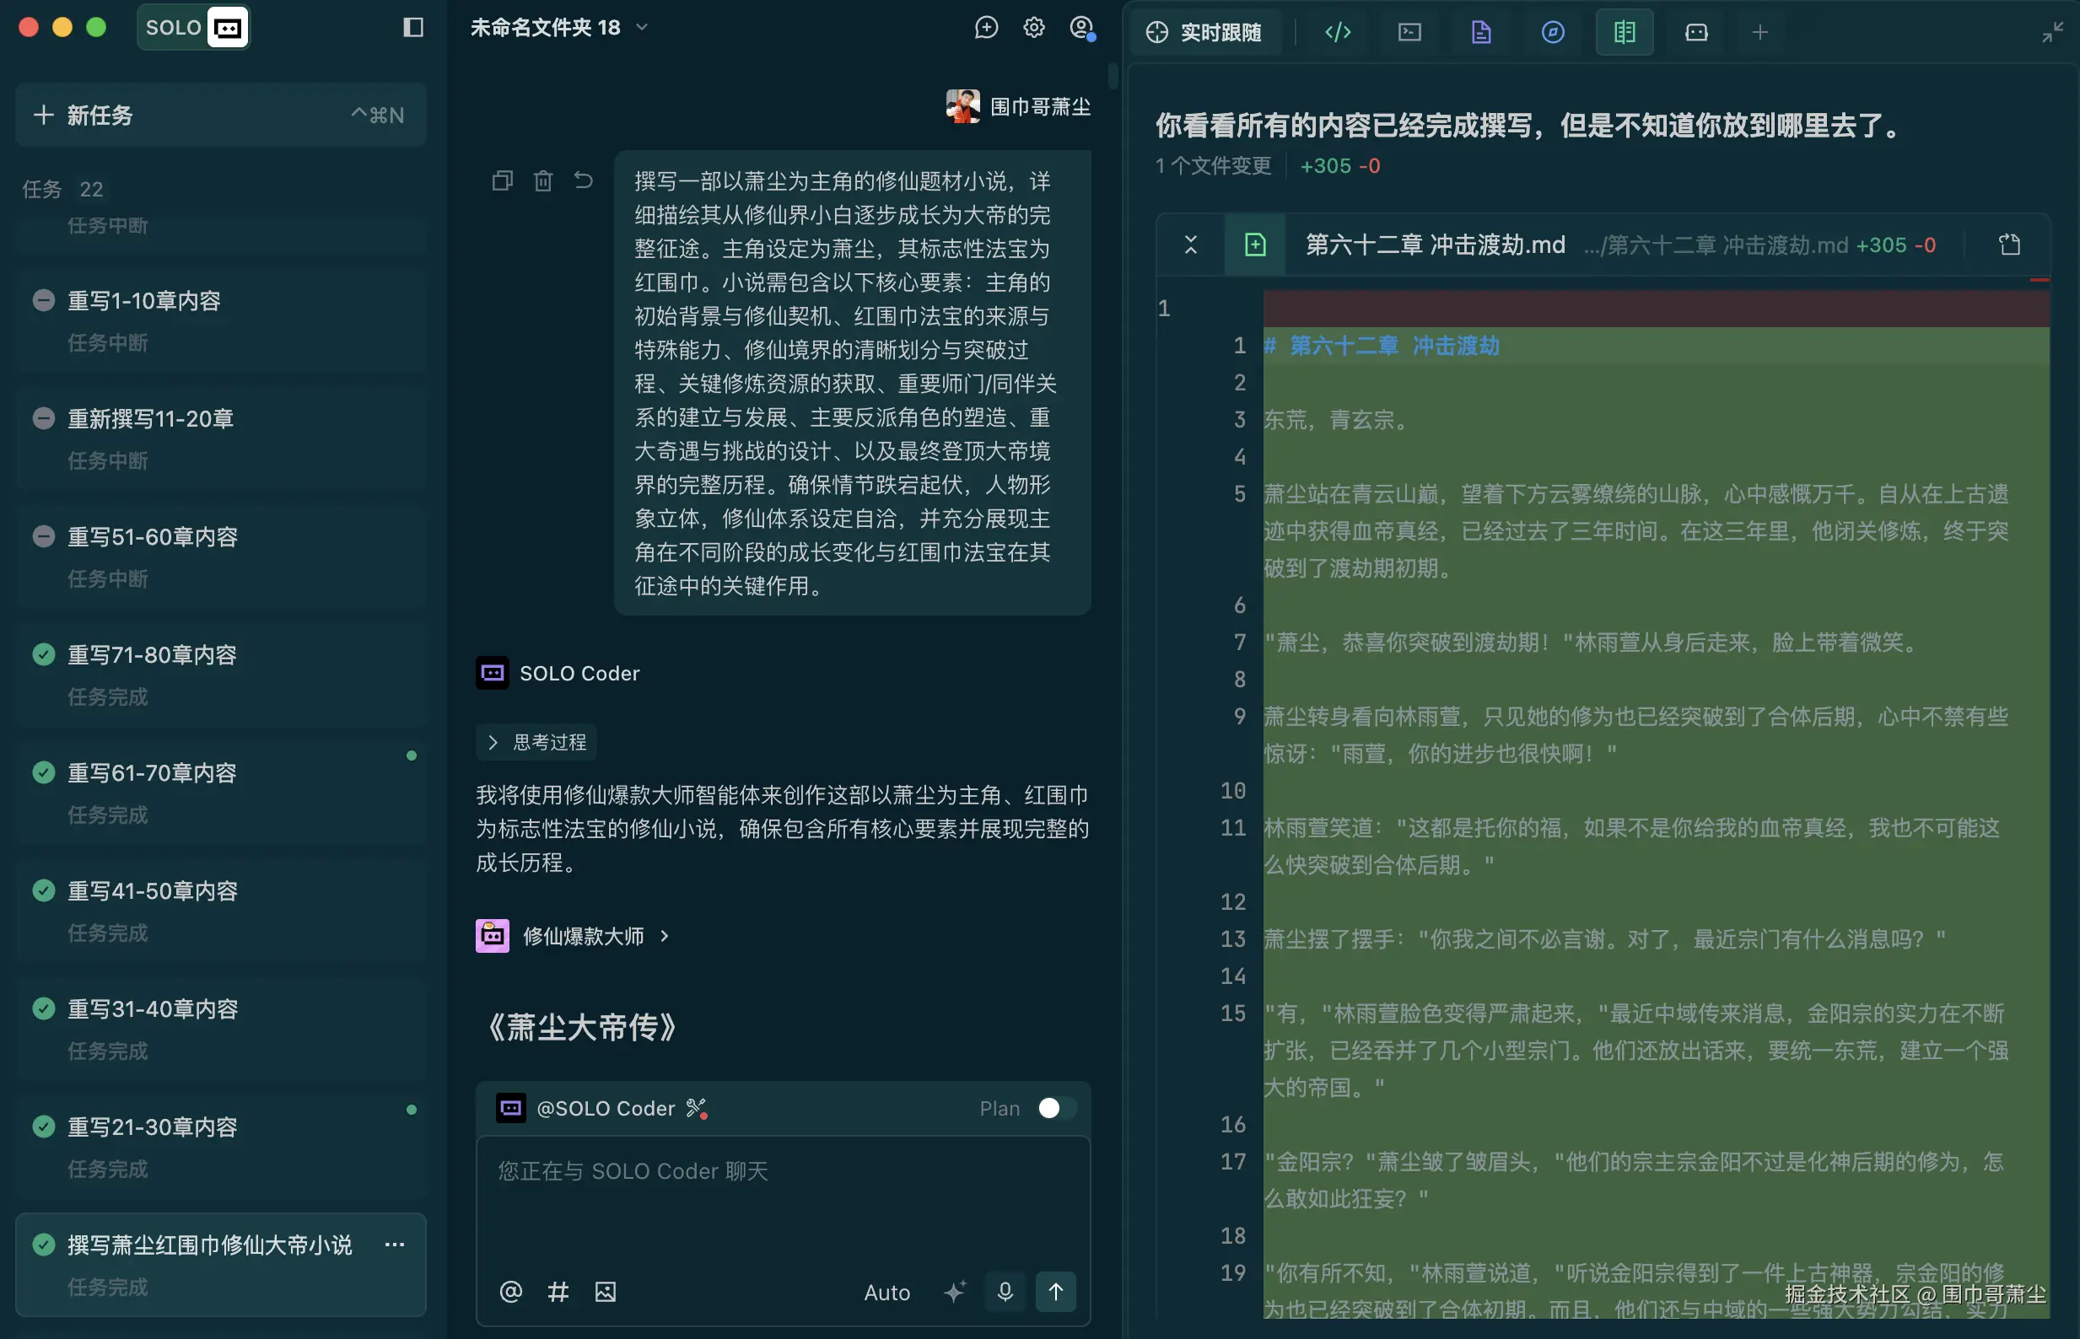
Task: Open the terminal panel icon
Action: (x=1409, y=32)
